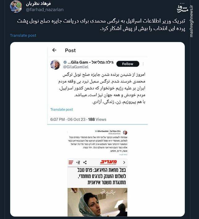The width and height of the screenshot is (199, 219).
Task: Open the three-dot more options menu
Action: click(x=182, y=3)
